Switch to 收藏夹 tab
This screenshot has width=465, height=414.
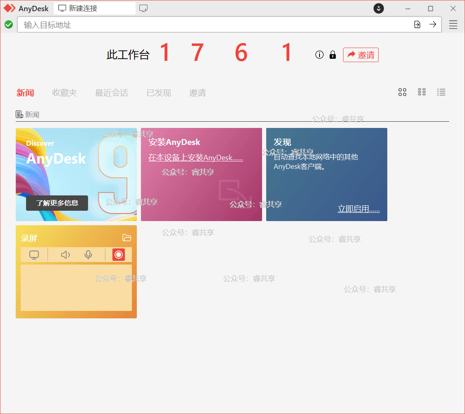pos(64,93)
